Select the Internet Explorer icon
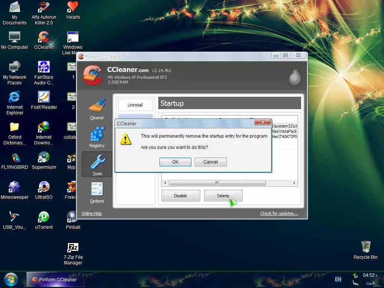 click(15, 103)
